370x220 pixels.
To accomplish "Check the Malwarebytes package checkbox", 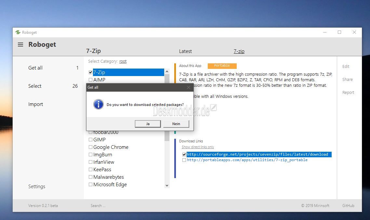I will point(90,177).
